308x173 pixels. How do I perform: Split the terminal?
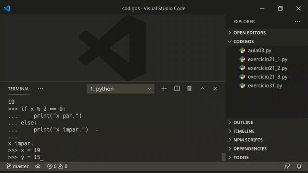click(x=177, y=88)
